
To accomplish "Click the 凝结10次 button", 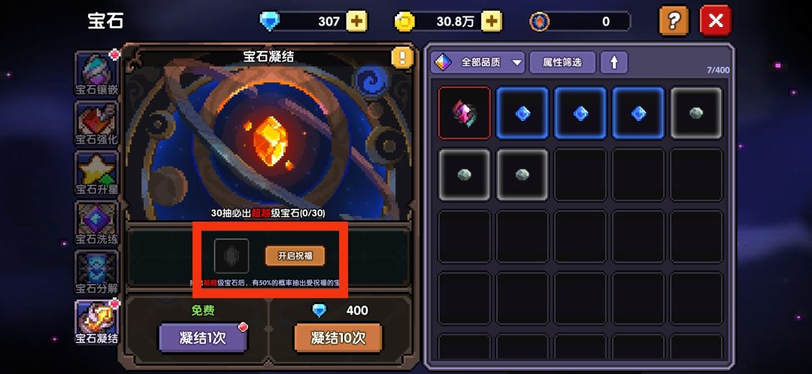I will pyautogui.click(x=338, y=338).
